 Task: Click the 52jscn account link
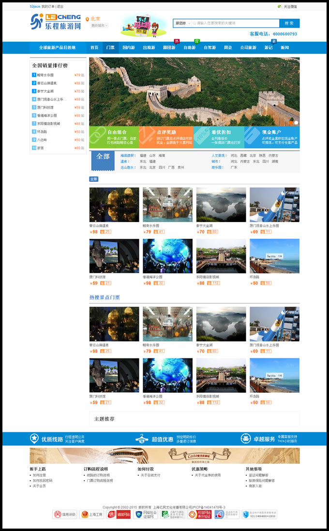point(35,6)
